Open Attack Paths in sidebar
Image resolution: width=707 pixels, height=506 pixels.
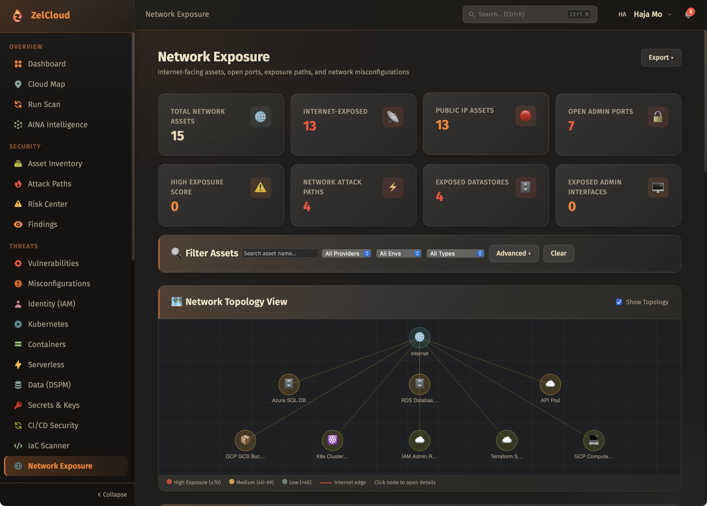point(50,184)
